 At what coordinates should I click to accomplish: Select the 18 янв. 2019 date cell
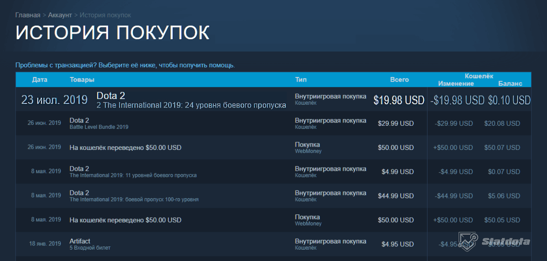(45, 244)
